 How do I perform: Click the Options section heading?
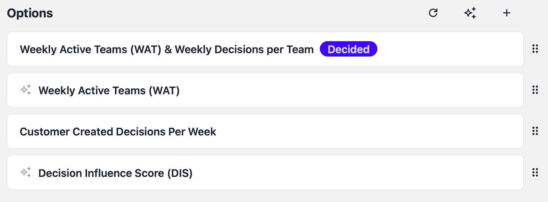click(30, 13)
